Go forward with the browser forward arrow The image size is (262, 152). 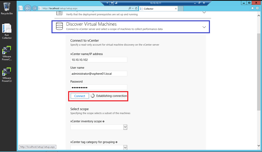35,8
